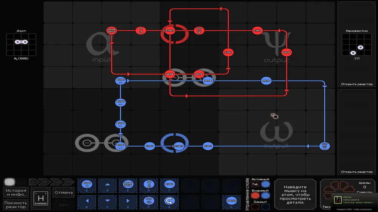The height and width of the screenshot is (212, 378).
Task: Select the red GRAB node on the bonder
Action: [x=170, y=74]
